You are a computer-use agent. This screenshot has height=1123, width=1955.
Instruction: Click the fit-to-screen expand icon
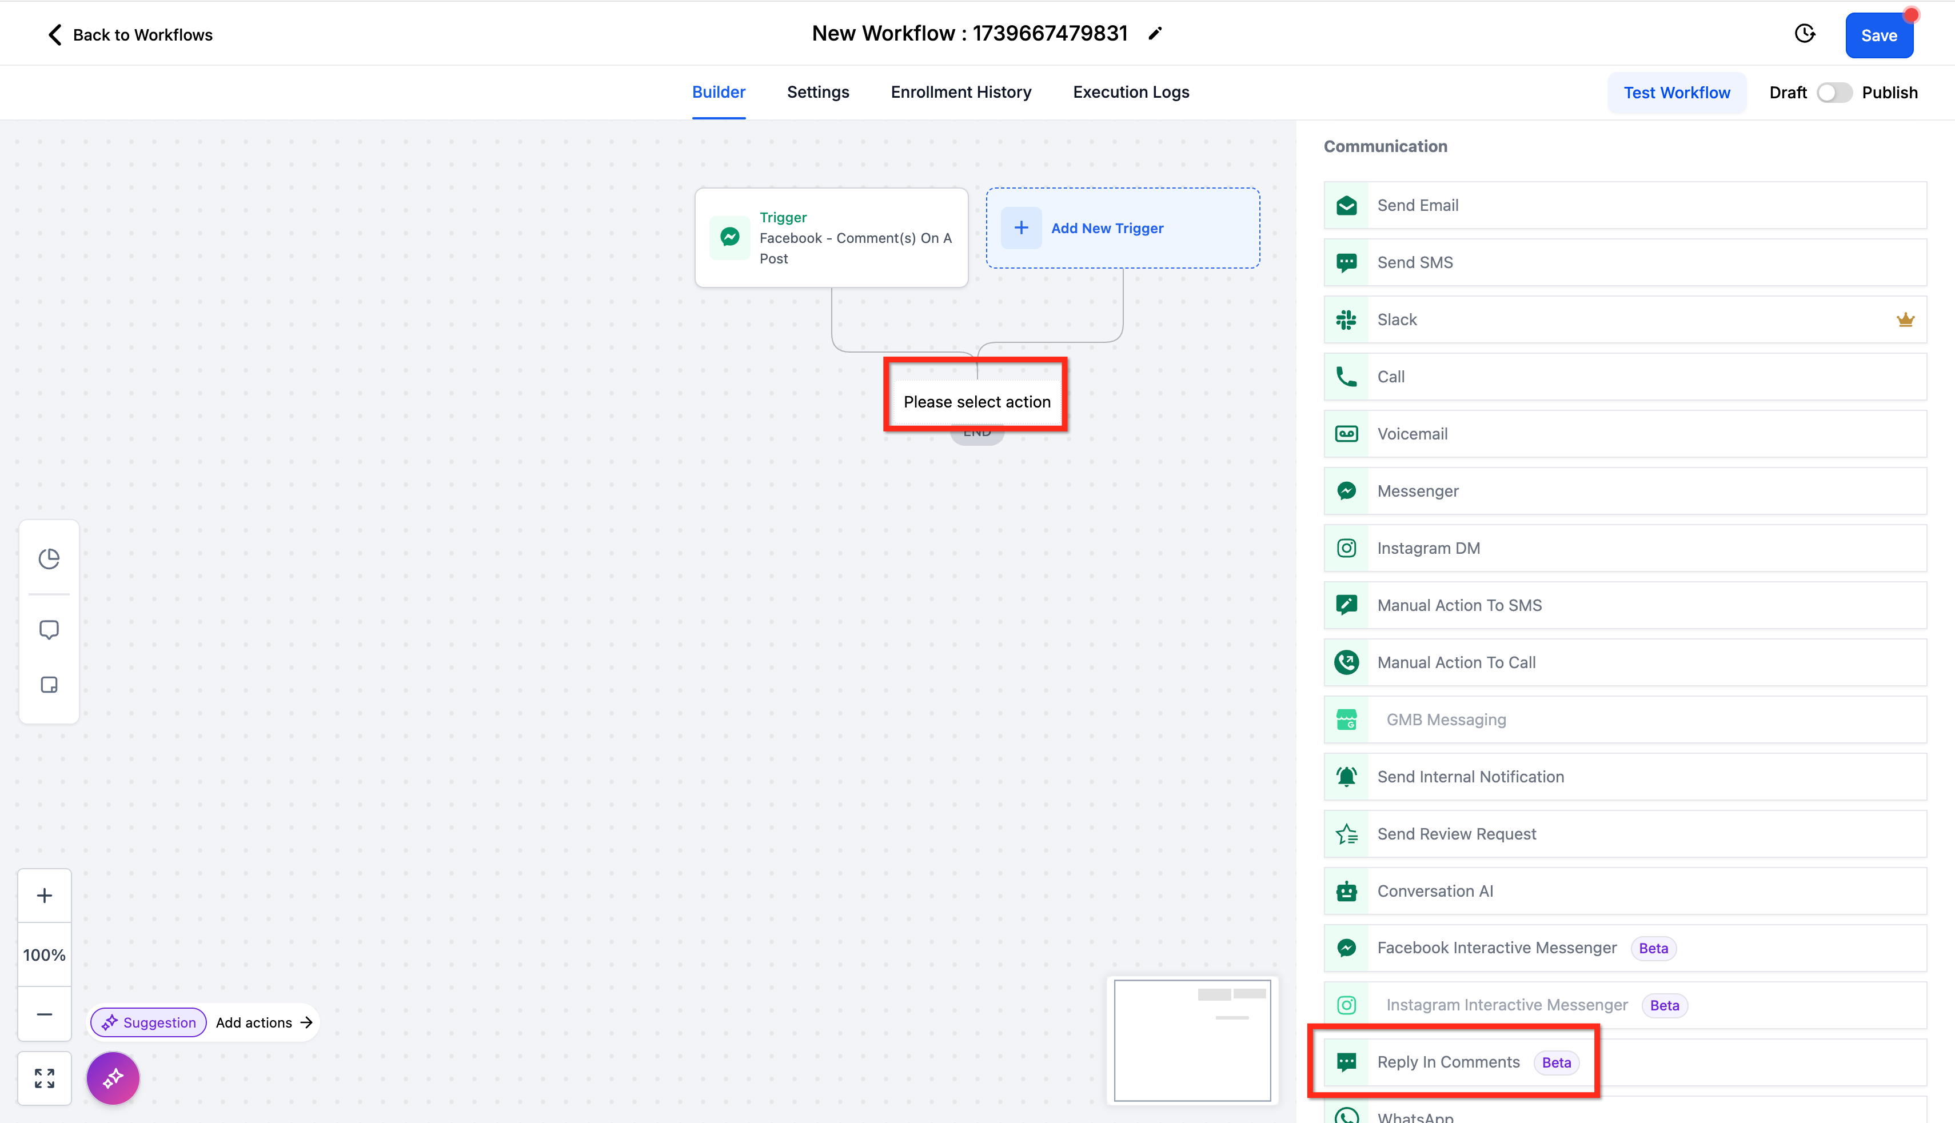pyautogui.click(x=45, y=1077)
